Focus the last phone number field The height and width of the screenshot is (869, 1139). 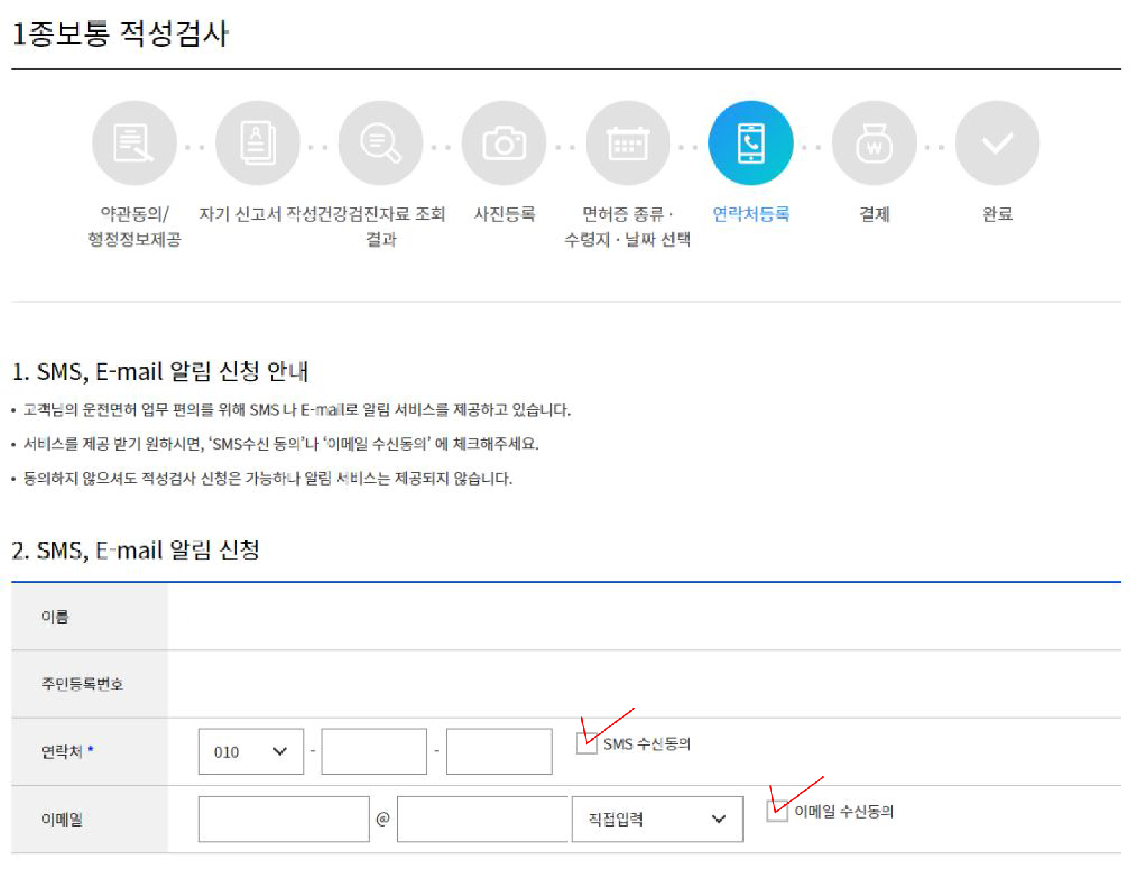pyautogui.click(x=499, y=751)
